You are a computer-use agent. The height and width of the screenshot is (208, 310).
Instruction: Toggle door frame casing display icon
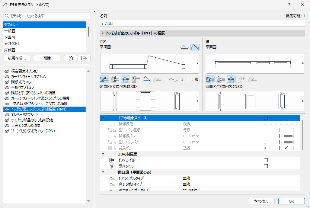coord(115,79)
